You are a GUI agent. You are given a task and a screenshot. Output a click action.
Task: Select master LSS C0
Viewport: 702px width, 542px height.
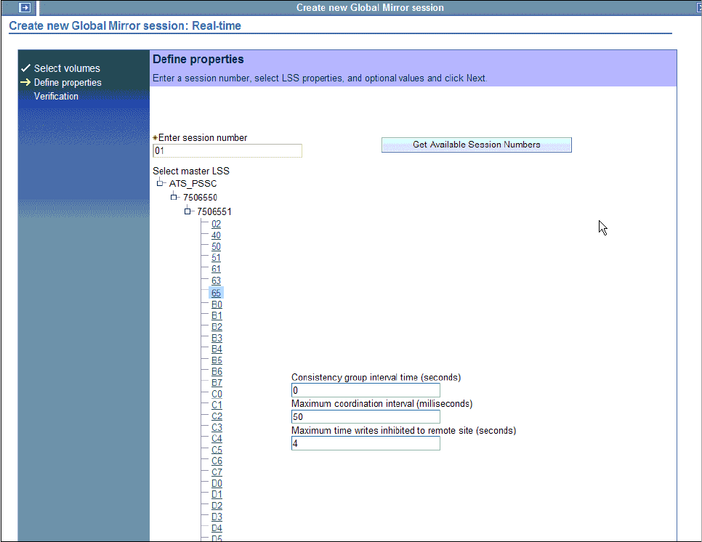tap(217, 394)
